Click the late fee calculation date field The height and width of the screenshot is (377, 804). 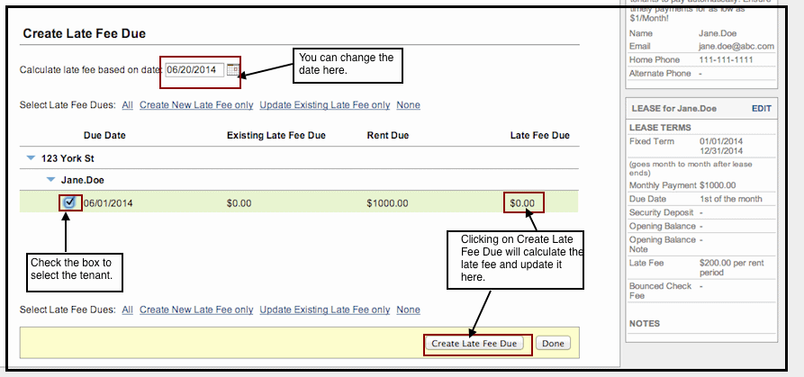click(194, 70)
